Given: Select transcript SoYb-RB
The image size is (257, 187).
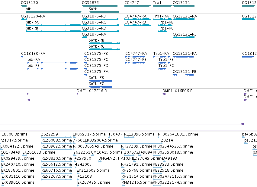Looking at the screenshot, I should tap(97, 40).
